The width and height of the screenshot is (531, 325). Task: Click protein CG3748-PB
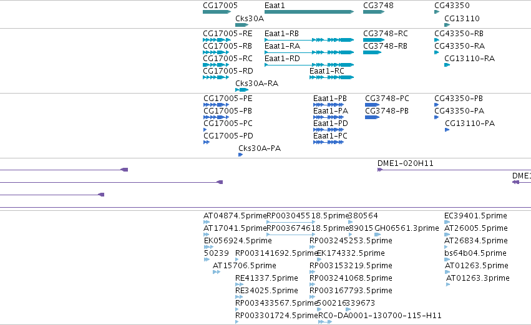tap(387, 111)
